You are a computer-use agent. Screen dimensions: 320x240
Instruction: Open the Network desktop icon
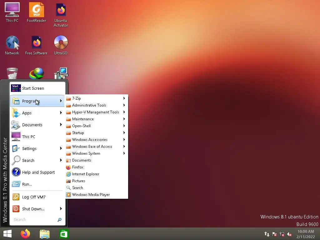click(x=12, y=45)
